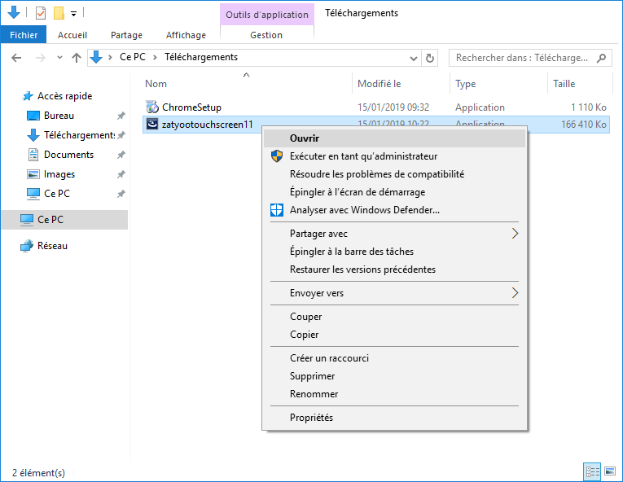
Task: Switch to details view icon in status bar
Action: (x=592, y=471)
